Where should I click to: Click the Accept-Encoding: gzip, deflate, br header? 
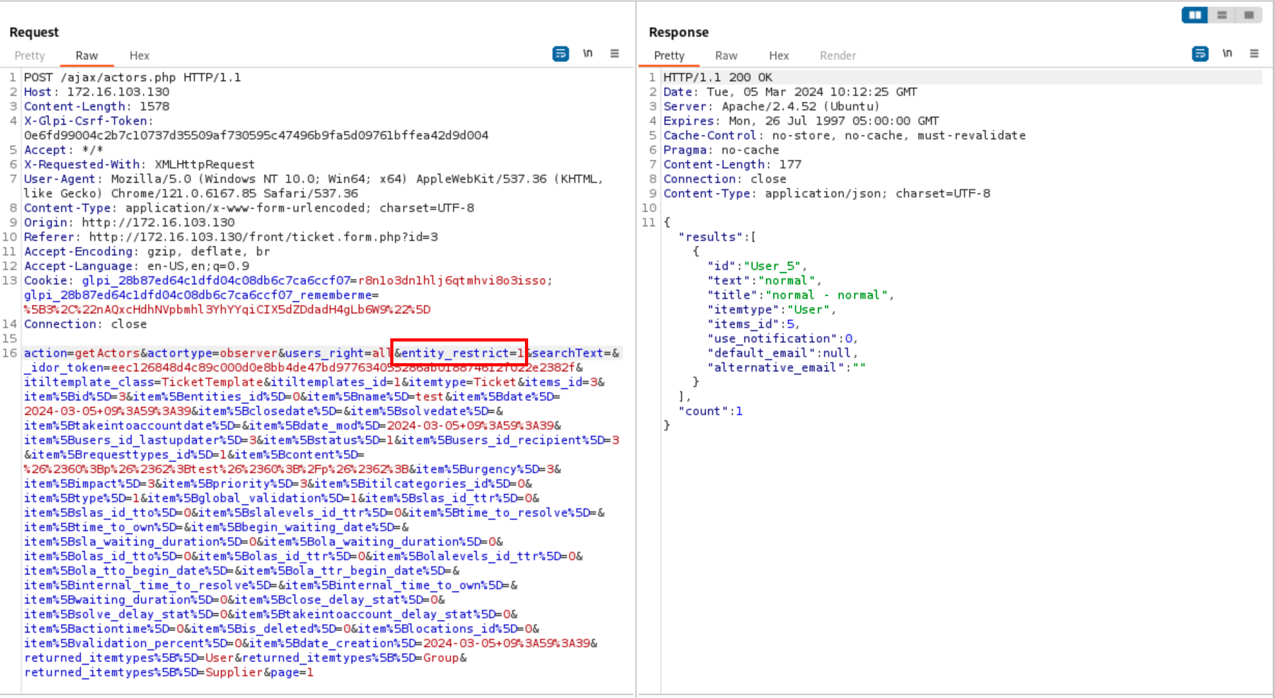[147, 251]
